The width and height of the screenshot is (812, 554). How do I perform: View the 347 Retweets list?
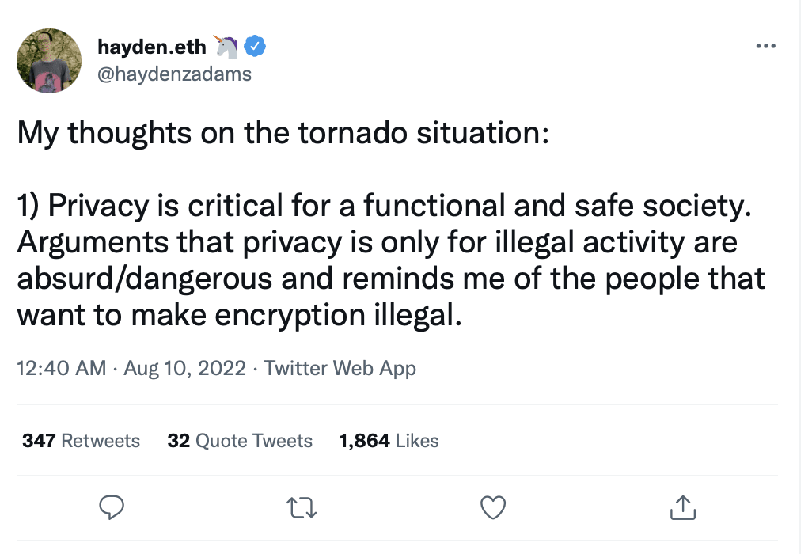click(x=82, y=441)
